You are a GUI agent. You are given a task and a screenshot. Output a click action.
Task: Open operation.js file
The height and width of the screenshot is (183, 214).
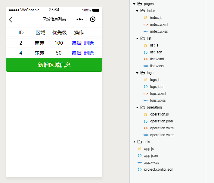160,114
